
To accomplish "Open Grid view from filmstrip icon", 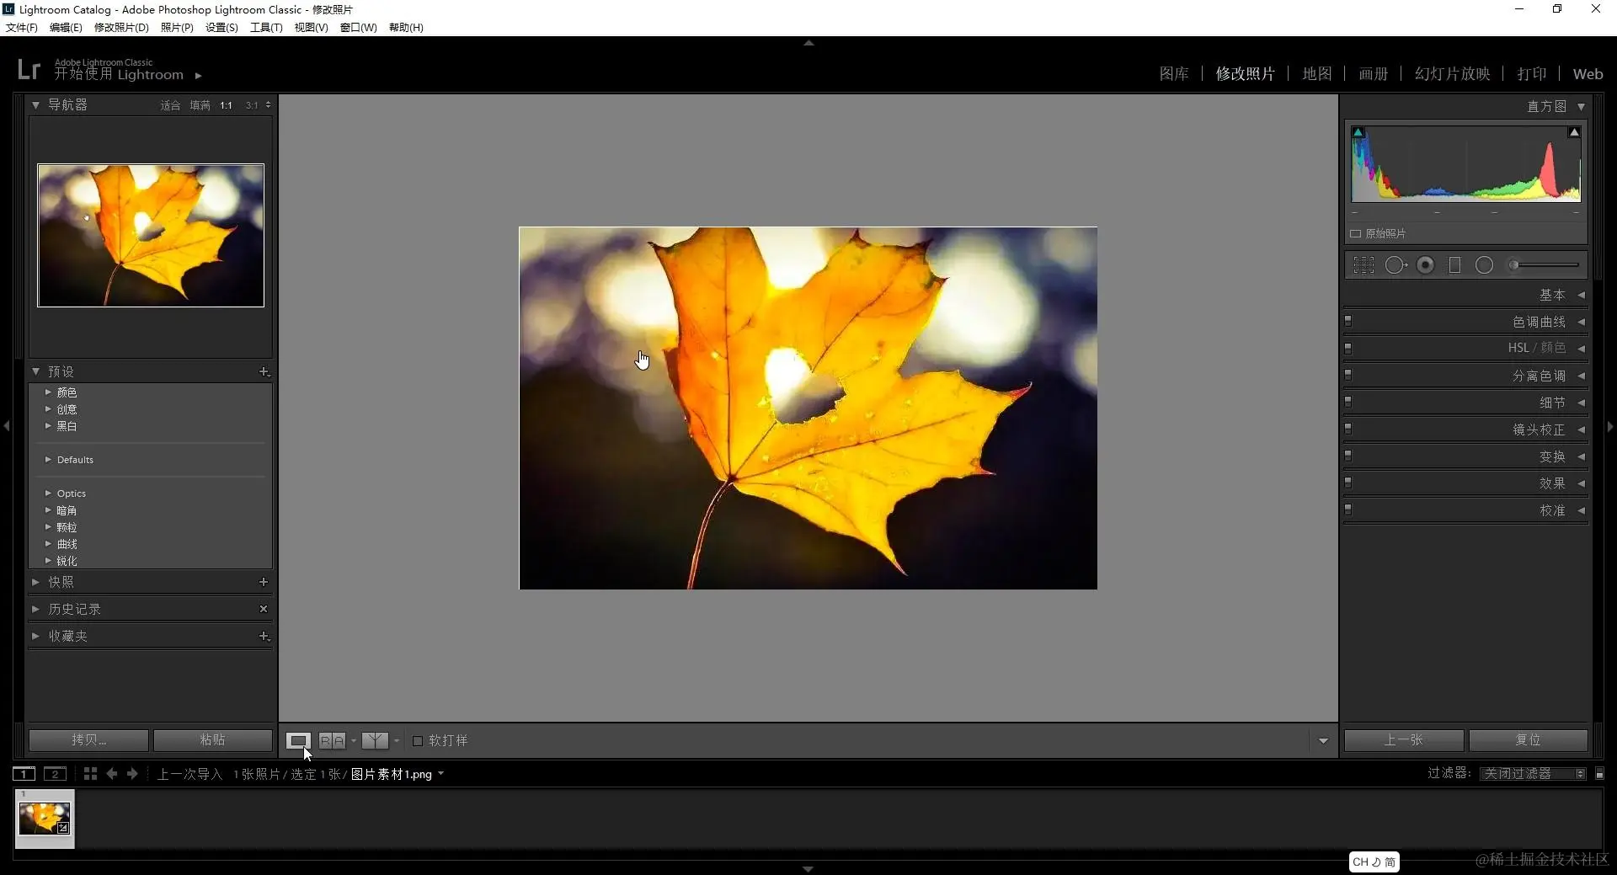I will click(90, 773).
